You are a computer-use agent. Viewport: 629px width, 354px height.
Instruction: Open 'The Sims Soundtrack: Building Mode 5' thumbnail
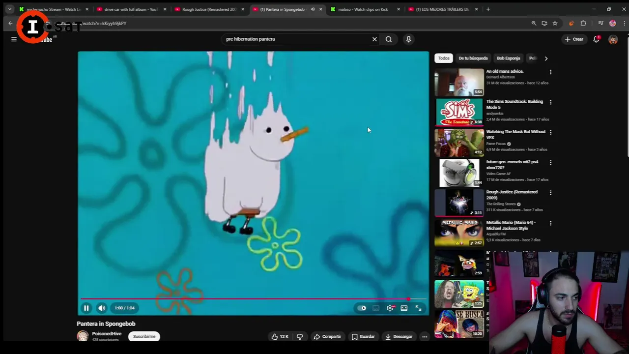459,112
